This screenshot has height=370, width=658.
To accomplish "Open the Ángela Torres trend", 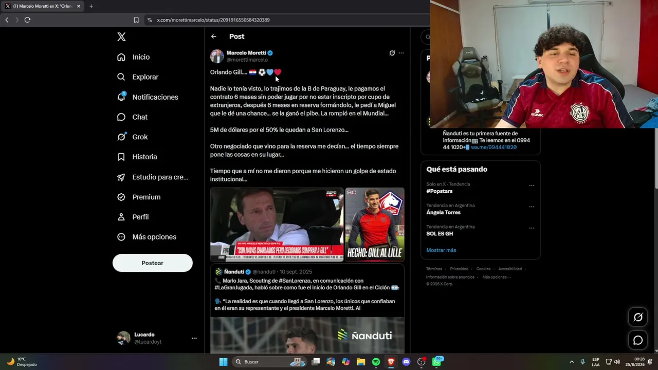I will pos(443,212).
